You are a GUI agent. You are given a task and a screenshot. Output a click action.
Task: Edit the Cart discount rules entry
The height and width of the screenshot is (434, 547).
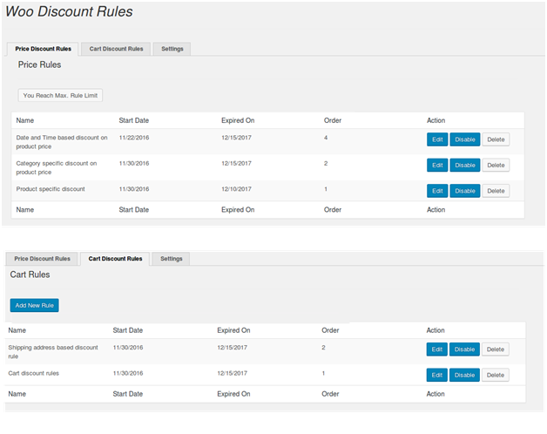(x=436, y=375)
